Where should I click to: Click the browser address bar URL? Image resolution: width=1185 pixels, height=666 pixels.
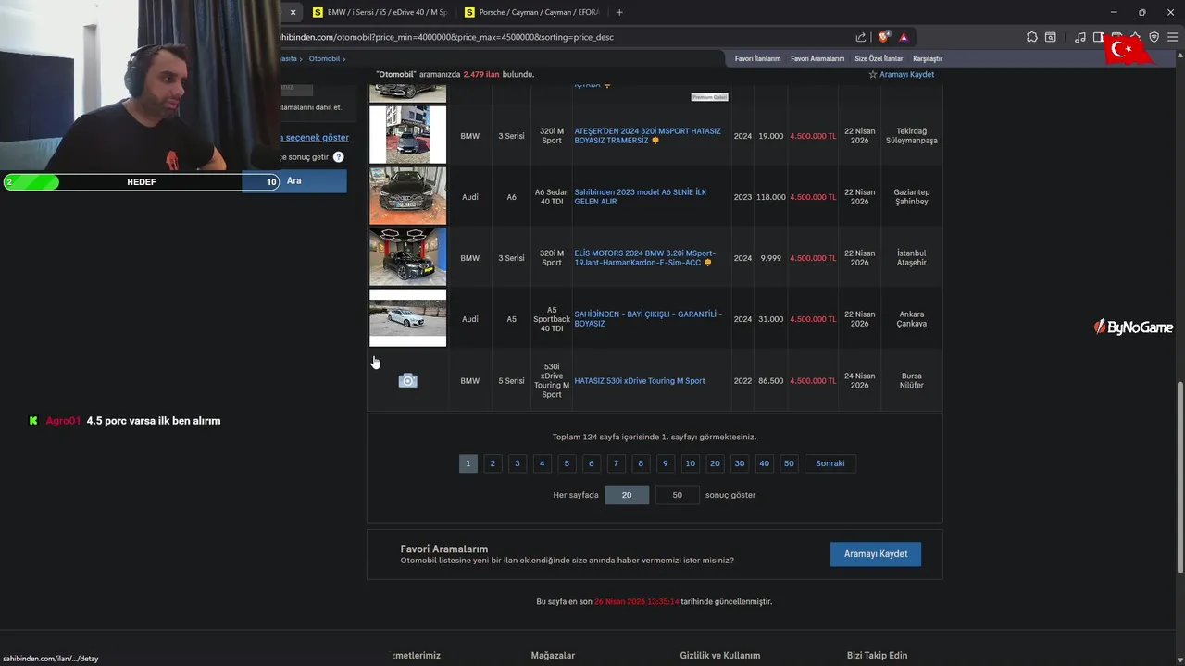point(446,37)
